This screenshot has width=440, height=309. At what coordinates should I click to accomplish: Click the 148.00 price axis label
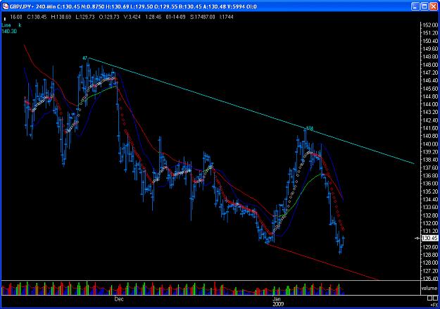[430, 65]
